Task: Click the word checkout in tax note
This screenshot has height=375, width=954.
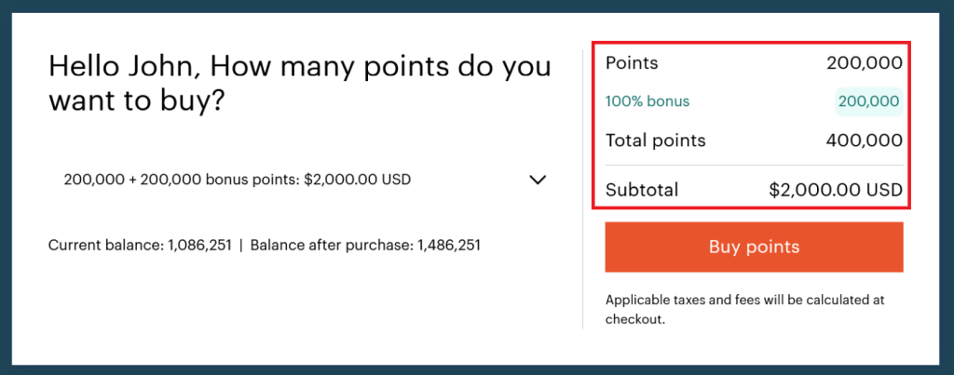Action: click(x=634, y=318)
